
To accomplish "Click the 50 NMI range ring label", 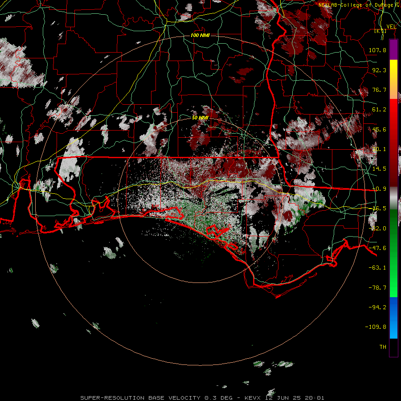I will [x=200, y=118].
